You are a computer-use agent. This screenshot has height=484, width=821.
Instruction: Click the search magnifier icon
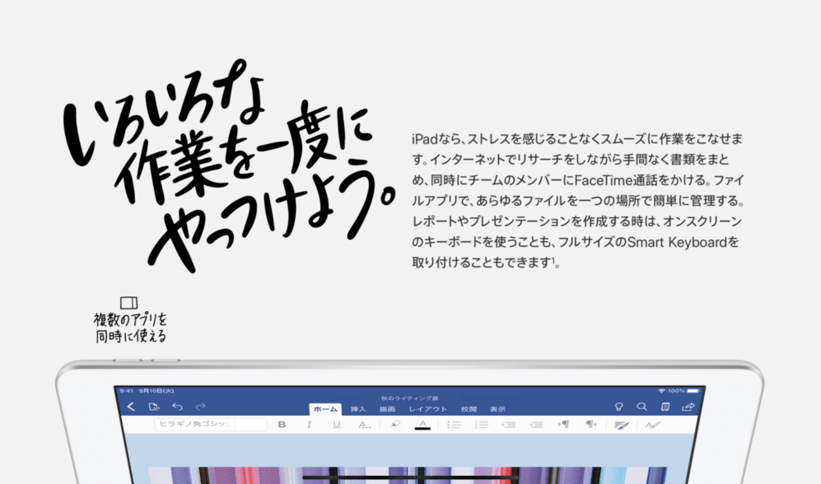pyautogui.click(x=642, y=406)
